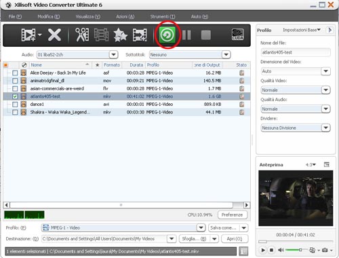Open the preview aspect ratio 4:3 dropdown
The height and width of the screenshot is (258, 339).
tap(311, 165)
